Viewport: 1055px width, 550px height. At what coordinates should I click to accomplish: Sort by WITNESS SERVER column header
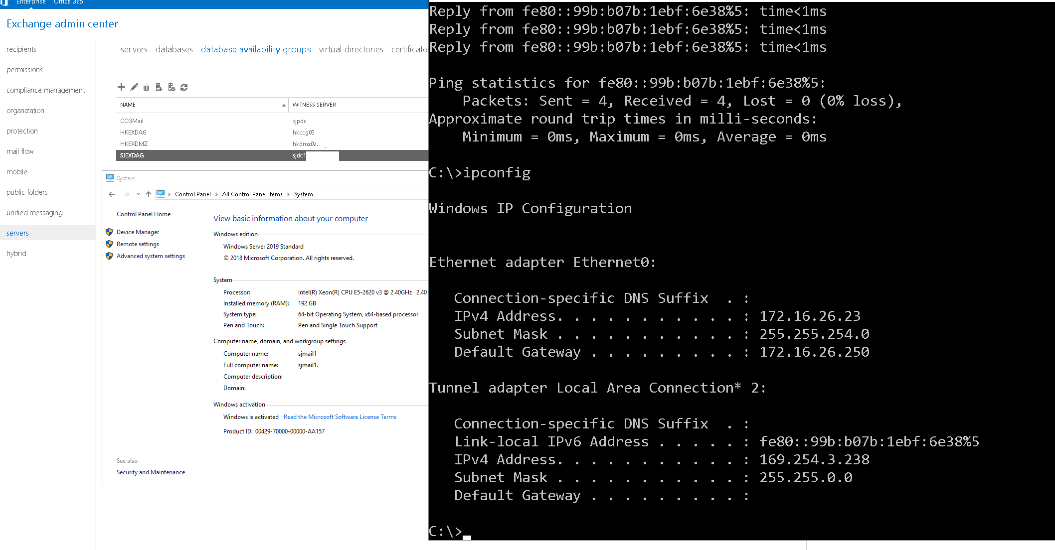(x=359, y=105)
